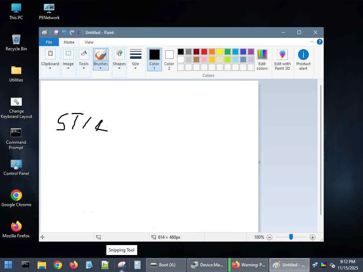Viewport: 363px width, 272px height.
Task: Open Paint Help question mark icon
Action: 319,42
